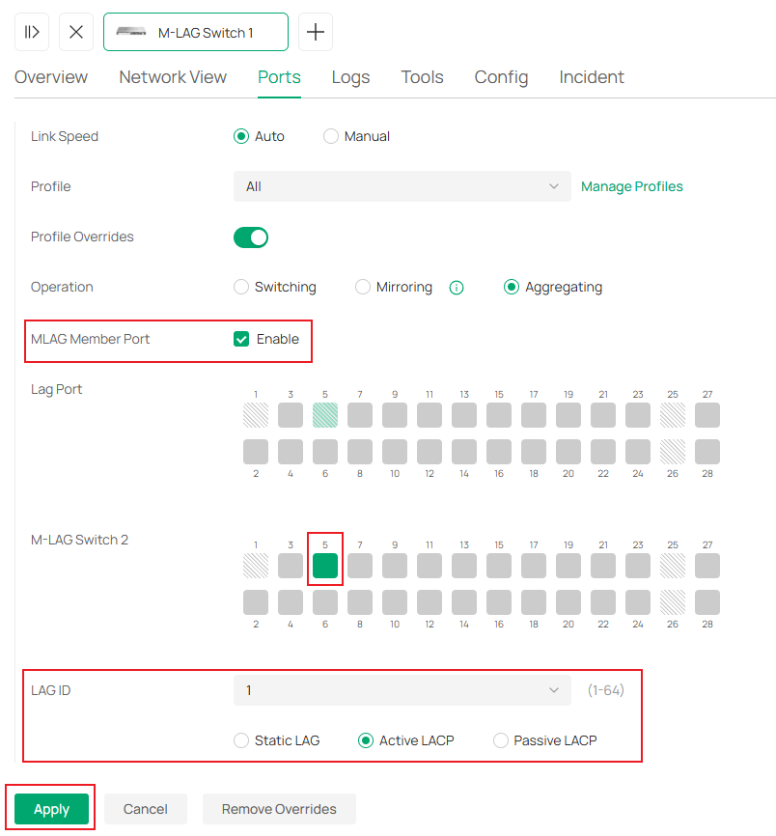Choose the Passive LACP option
This screenshot has height=836, width=776.
coord(501,740)
